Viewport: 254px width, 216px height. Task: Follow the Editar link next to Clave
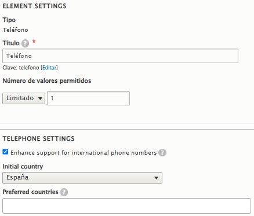coord(49,68)
